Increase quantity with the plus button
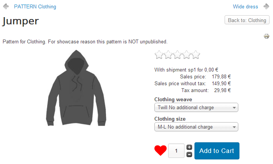The image size is (273, 164). point(189,147)
